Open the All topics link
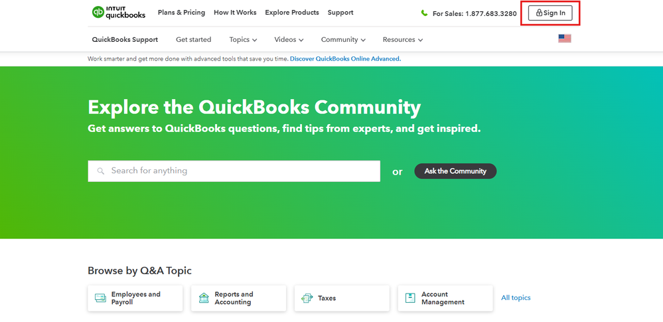The image size is (663, 322). click(516, 297)
